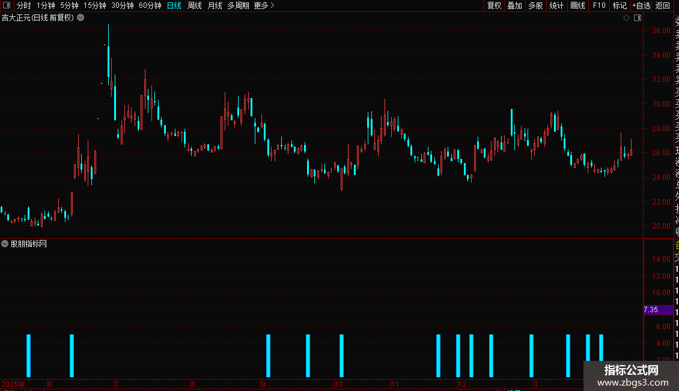
Task: Activate the 画线 drawing tool
Action: click(577, 5)
